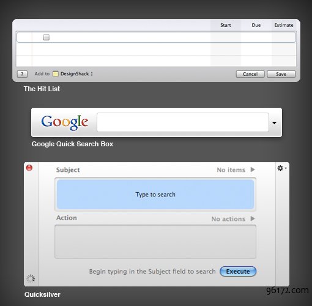
Task: Click the Estimate column header
Action: [284, 25]
